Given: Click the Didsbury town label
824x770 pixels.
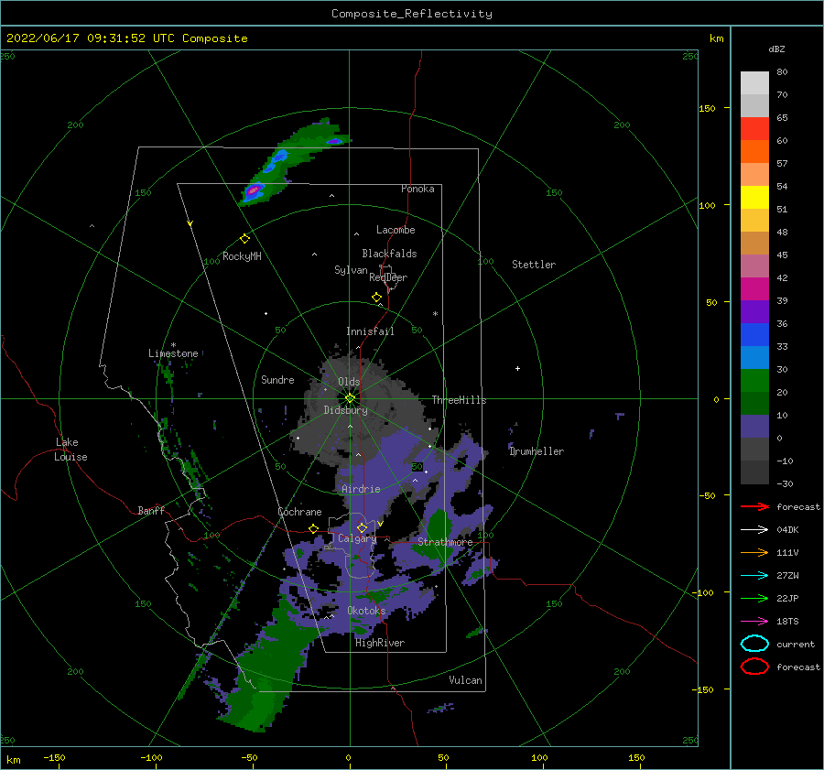Looking at the screenshot, I should [345, 410].
